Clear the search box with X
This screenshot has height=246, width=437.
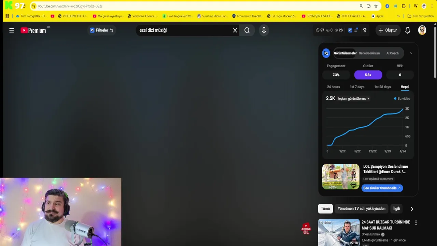pyautogui.click(x=235, y=30)
